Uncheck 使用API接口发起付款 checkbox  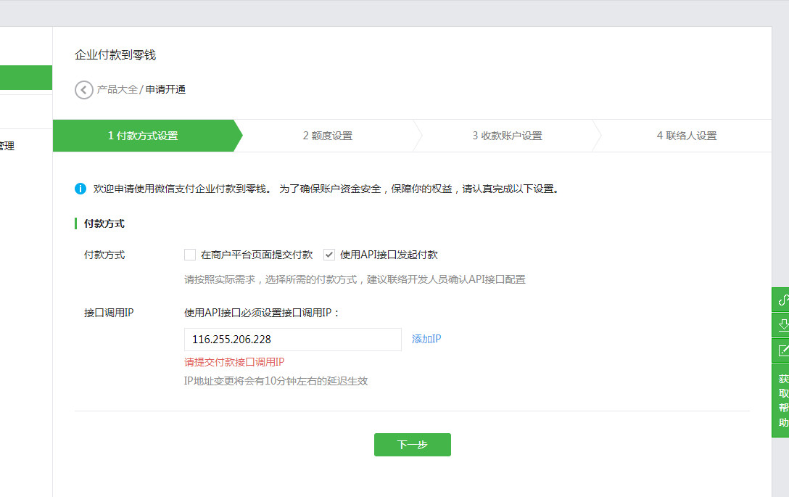pos(329,255)
